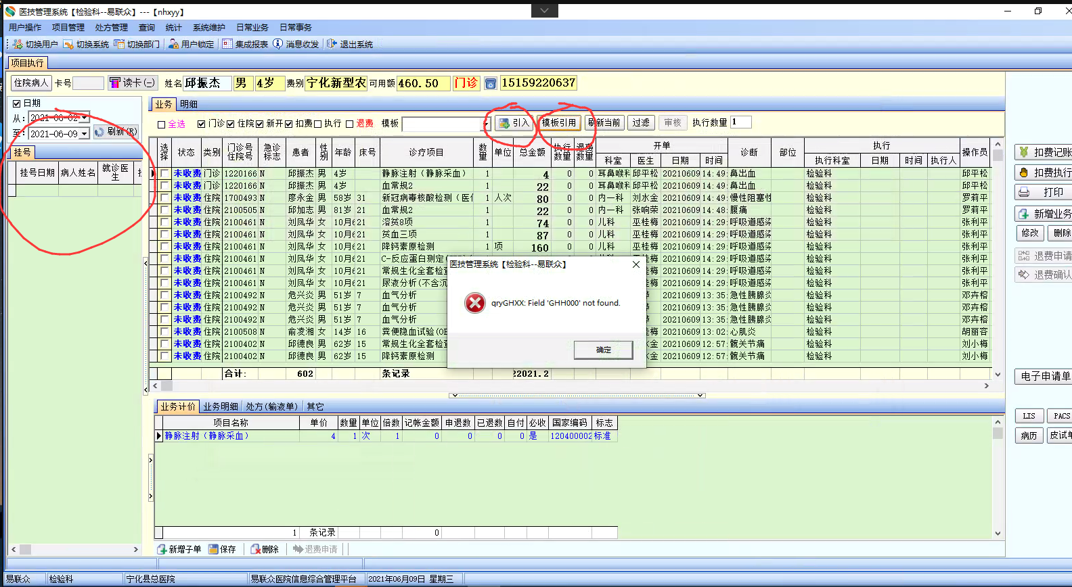Click the 切换系统 switch system toolbar icon
This screenshot has width=1072, height=587.
pos(68,44)
